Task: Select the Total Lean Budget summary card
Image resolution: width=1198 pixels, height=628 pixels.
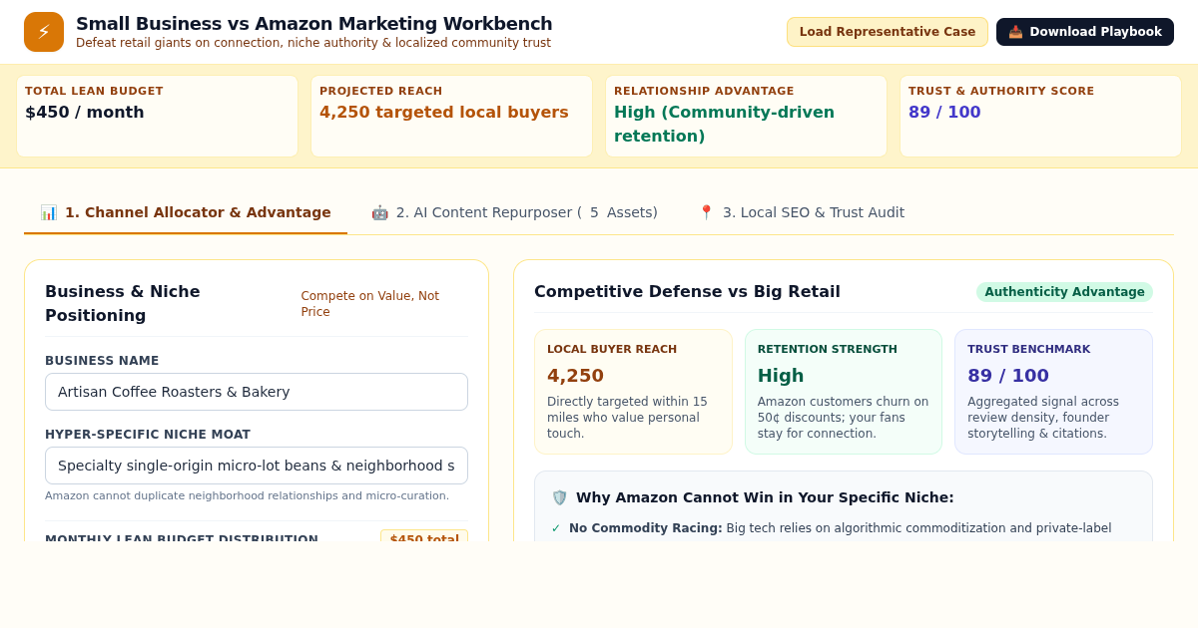Action: pos(157,117)
